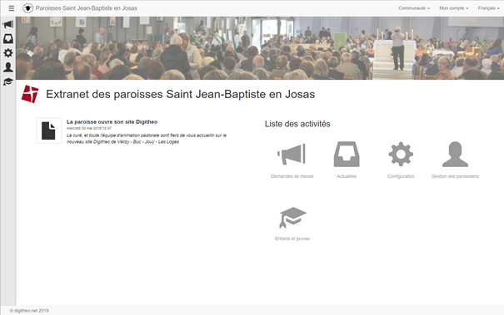Image resolution: width=504 pixels, height=315 pixels.
Task: Click the large graduation cap icon in the activities list
Action: pos(292,218)
